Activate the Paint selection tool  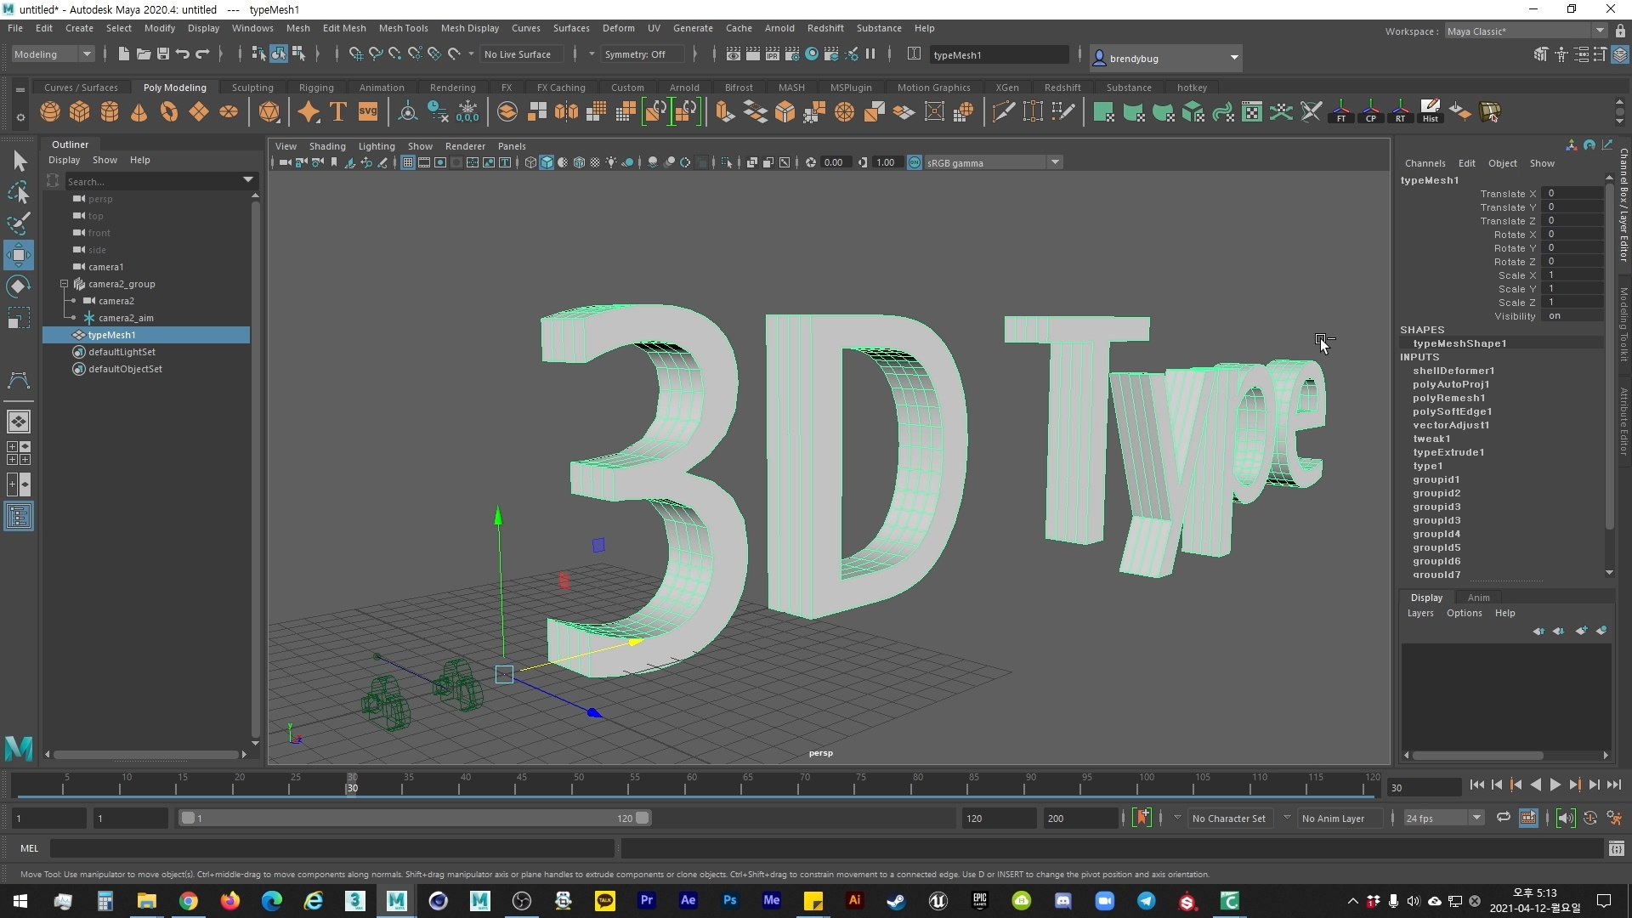[19, 224]
